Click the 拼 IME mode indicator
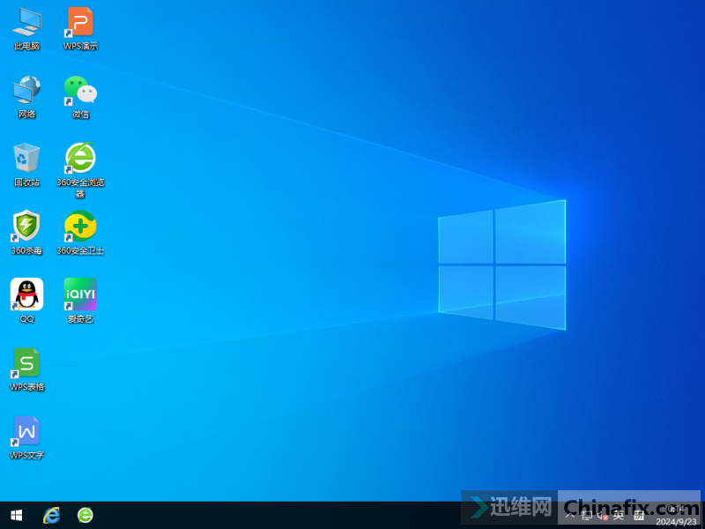 pyautogui.click(x=639, y=516)
